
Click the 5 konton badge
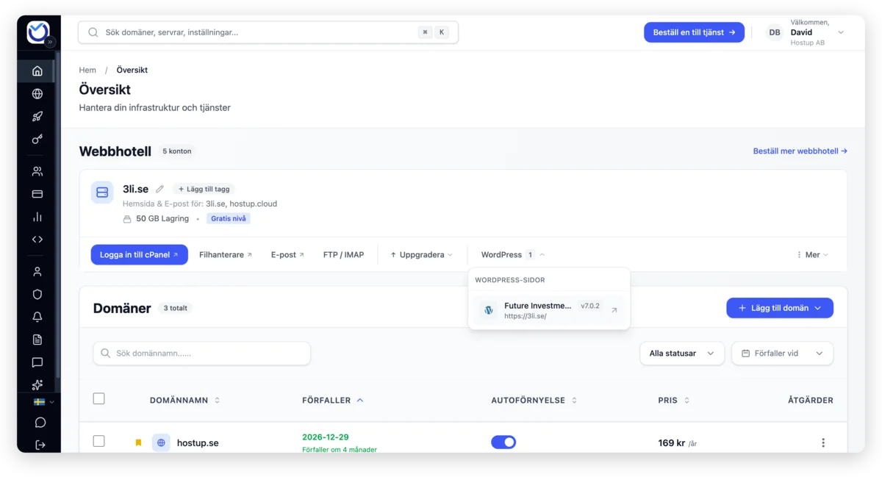pos(176,151)
